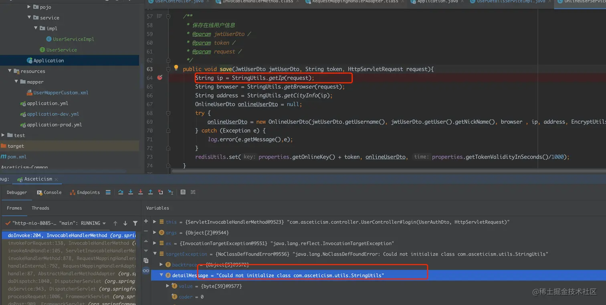Expand the backtrace field node
Viewport: 606px width, 305px height.
tap(162, 265)
